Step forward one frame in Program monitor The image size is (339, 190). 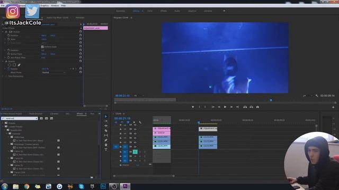[x=231, y=107]
